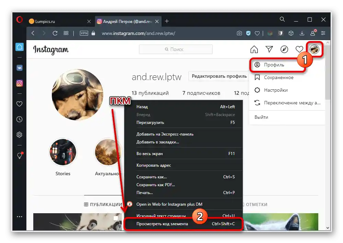The height and width of the screenshot is (243, 343).
Task: Click the address bar URL field
Action: pyautogui.click(x=139, y=34)
